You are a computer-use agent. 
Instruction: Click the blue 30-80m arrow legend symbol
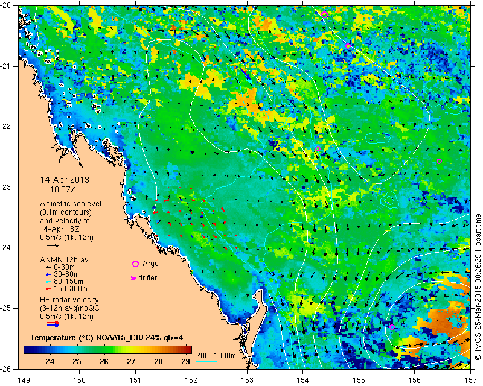click(x=48, y=274)
